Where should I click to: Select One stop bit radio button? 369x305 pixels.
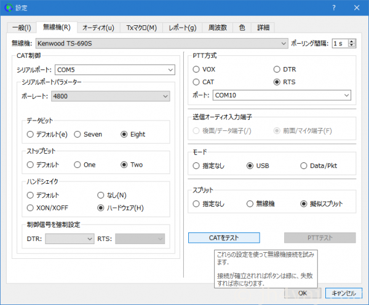pos(77,165)
